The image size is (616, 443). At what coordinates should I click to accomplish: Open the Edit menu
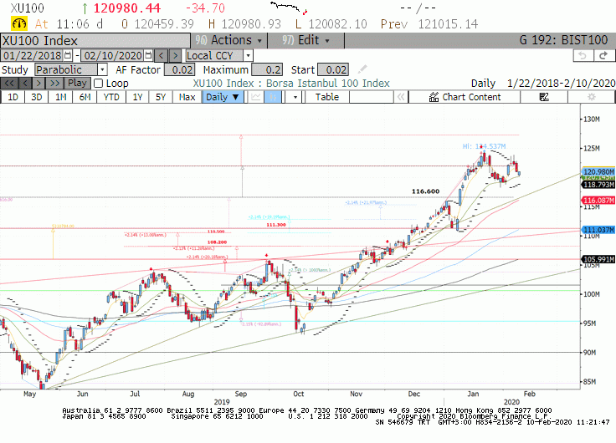pyautogui.click(x=305, y=40)
